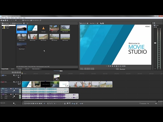
Task: Select Media Bins folder in the tree
Action: 6,27
